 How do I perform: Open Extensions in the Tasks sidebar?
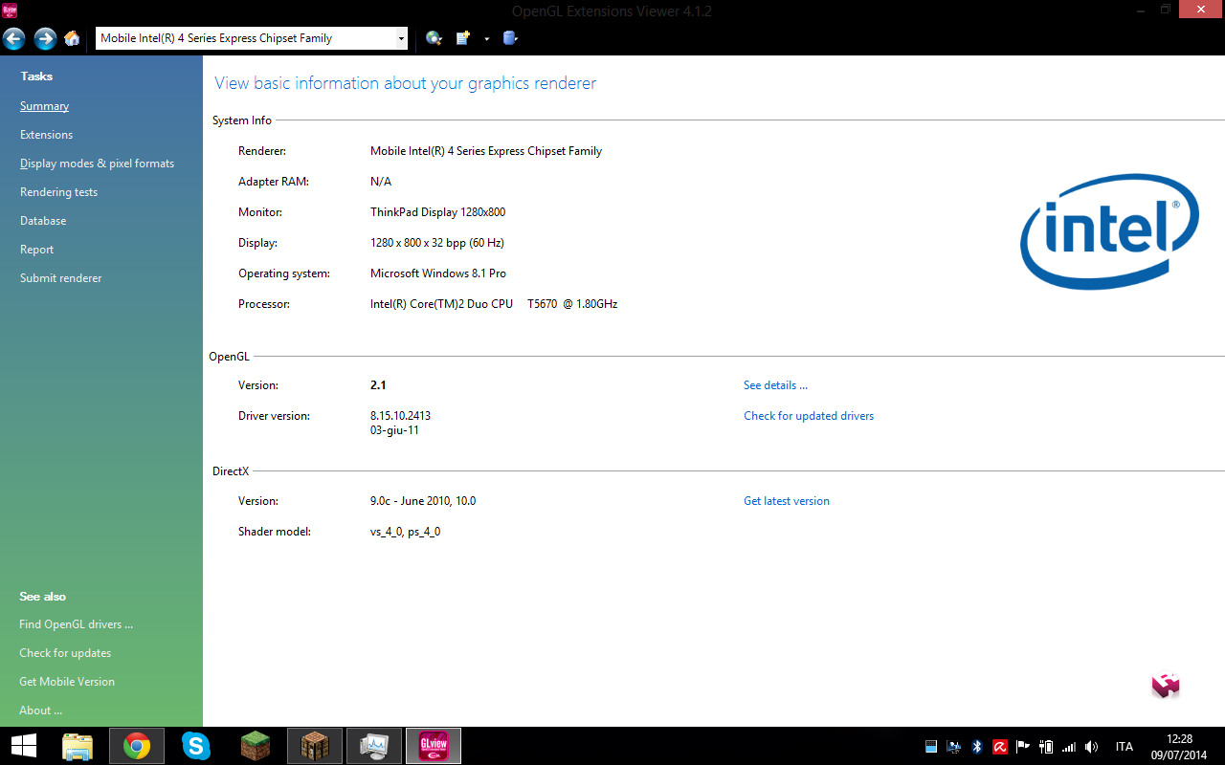click(x=46, y=135)
